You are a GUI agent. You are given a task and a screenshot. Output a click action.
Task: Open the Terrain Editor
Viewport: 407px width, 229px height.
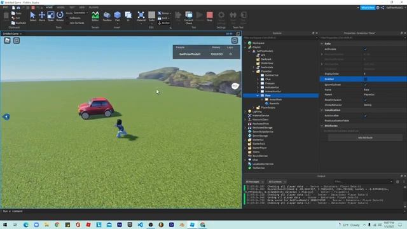[95, 17]
